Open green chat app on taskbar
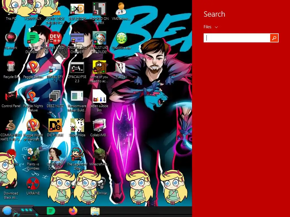This screenshot has height=217, width=290. point(51,211)
